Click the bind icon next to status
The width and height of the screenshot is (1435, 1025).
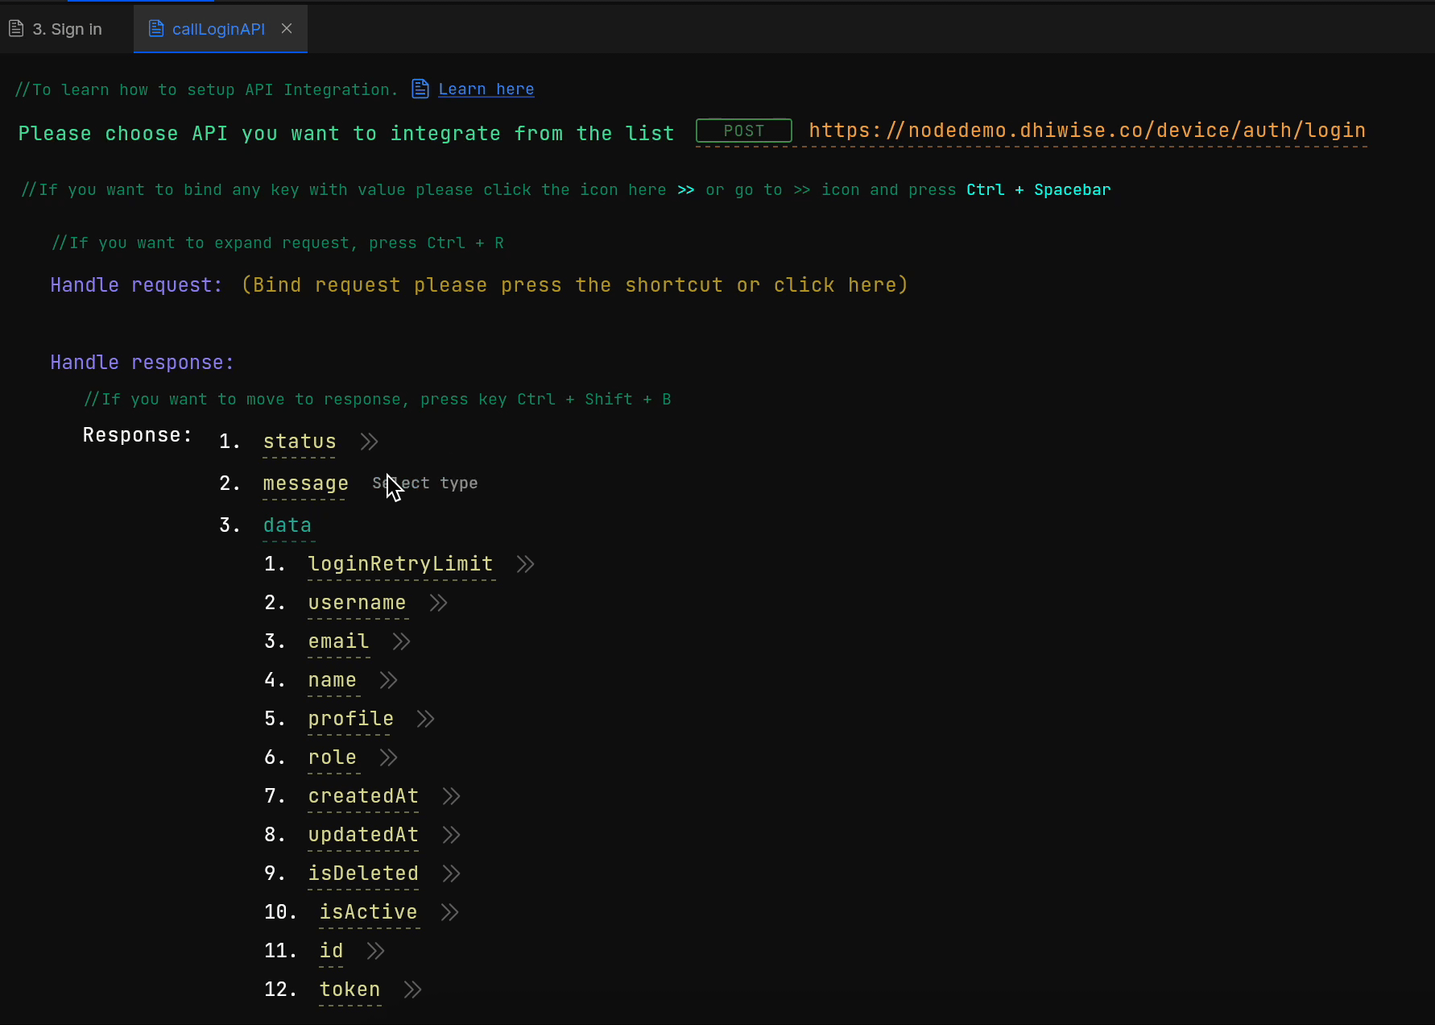click(x=368, y=441)
